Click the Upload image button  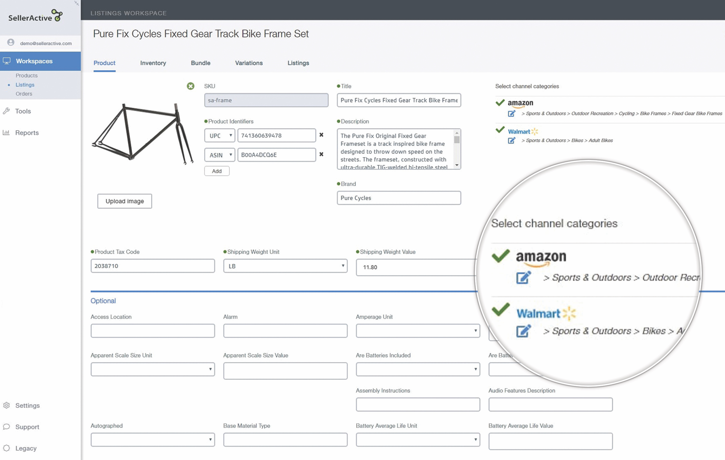pyautogui.click(x=124, y=201)
